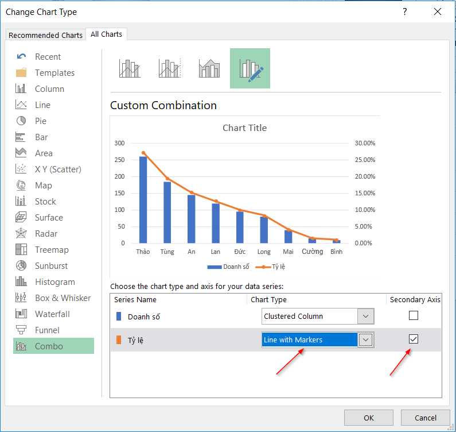Click the Radar chart icon
The height and width of the screenshot is (432, 456).
[21, 233]
